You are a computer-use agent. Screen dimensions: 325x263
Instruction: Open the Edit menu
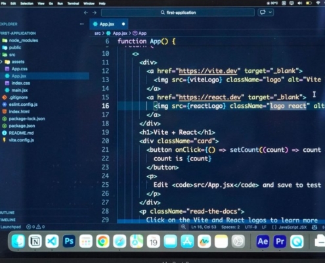pyautogui.click(x=13, y=3)
